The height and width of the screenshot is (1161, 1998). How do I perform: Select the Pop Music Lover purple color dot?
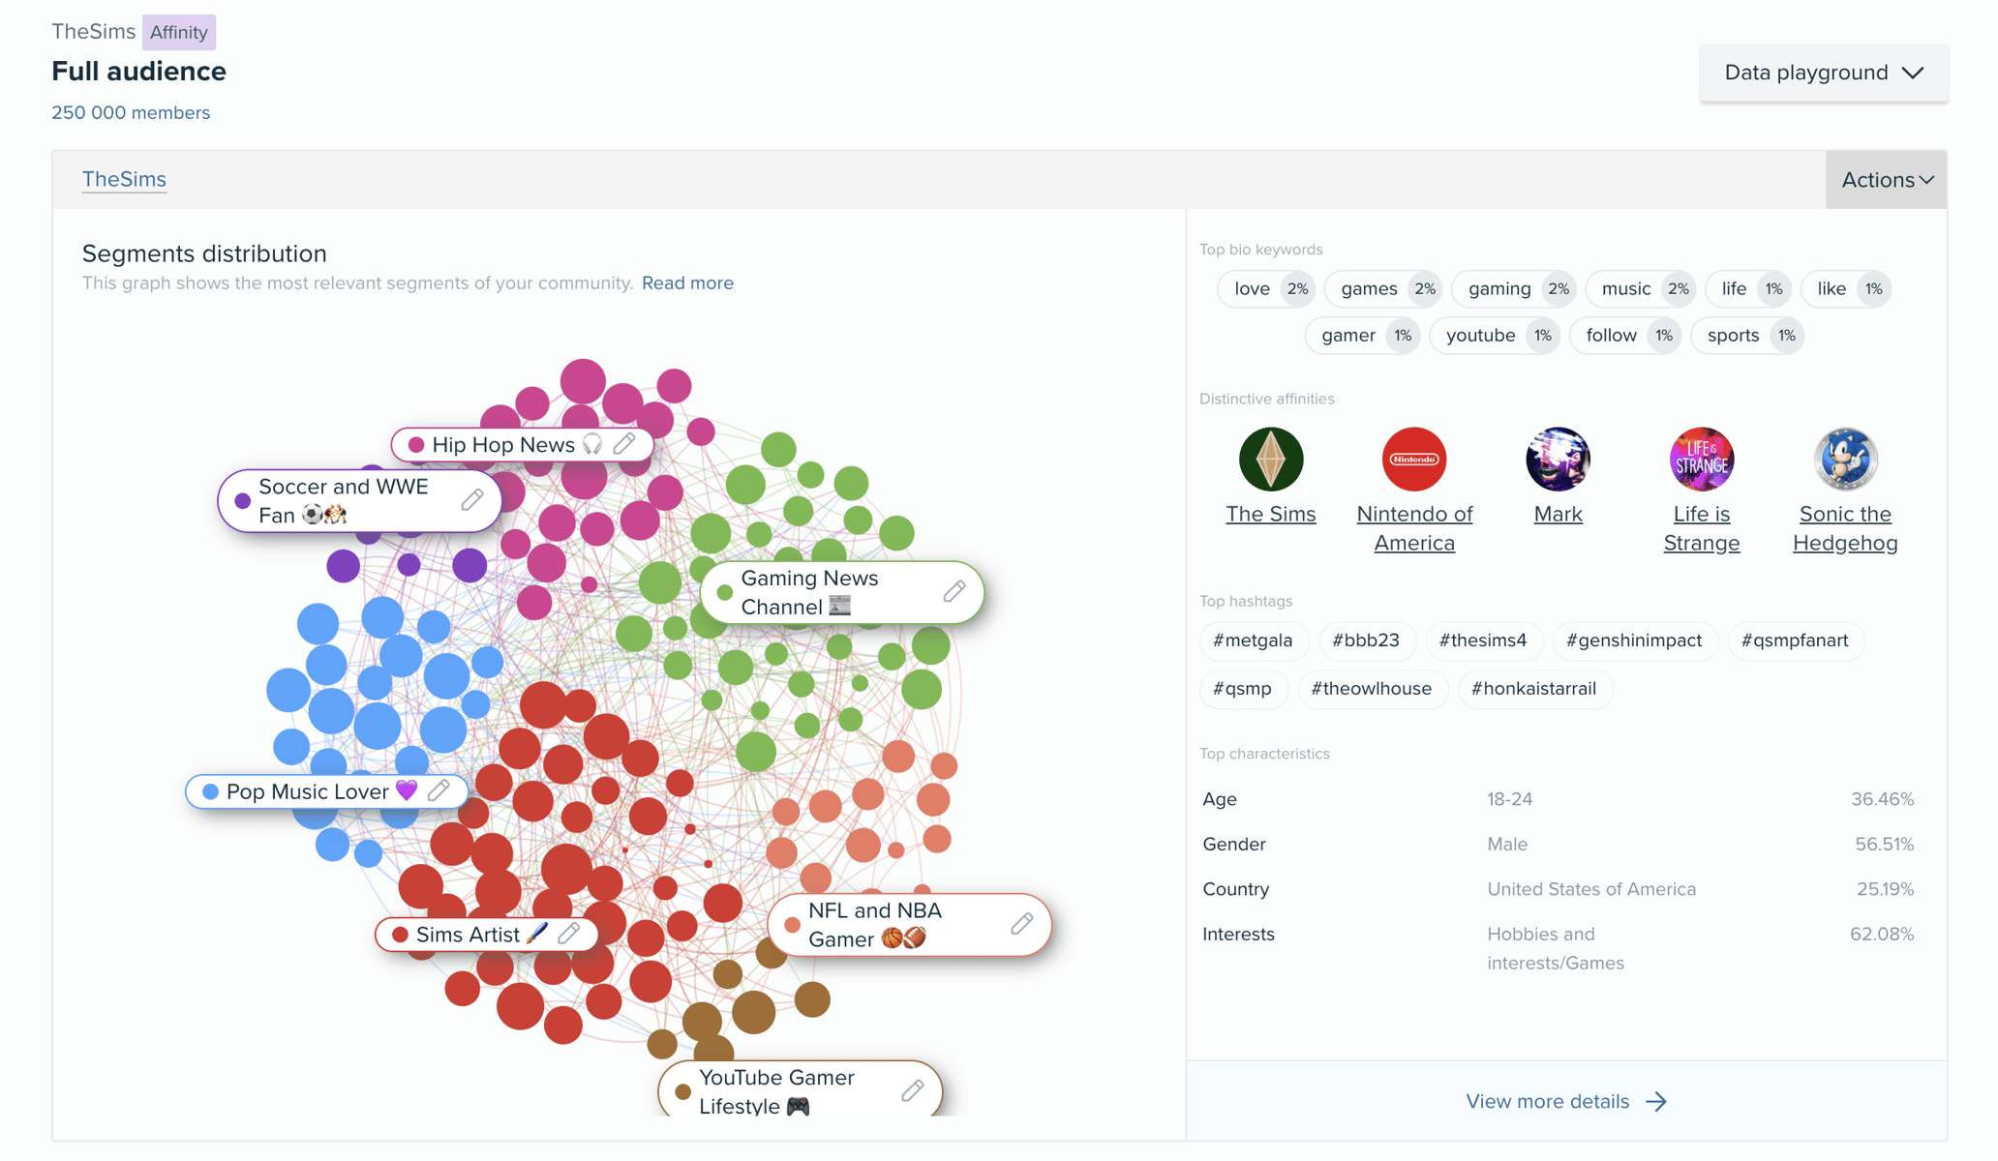[209, 790]
